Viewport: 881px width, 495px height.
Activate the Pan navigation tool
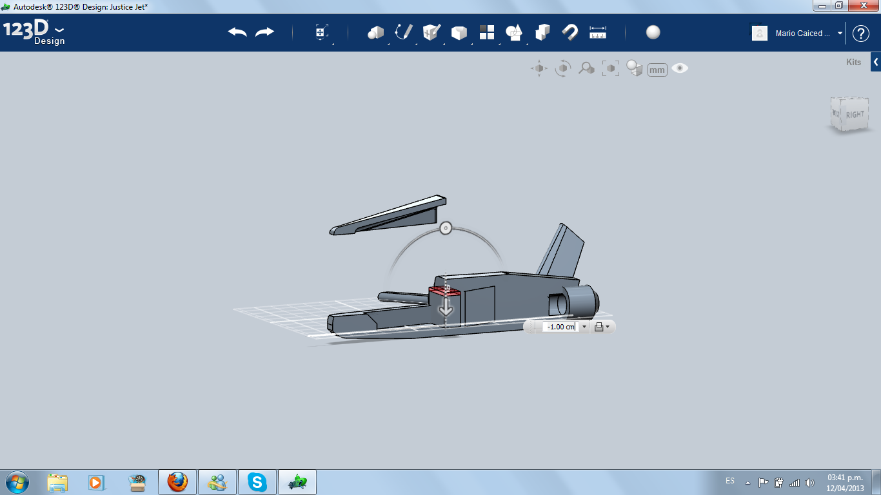(x=539, y=68)
